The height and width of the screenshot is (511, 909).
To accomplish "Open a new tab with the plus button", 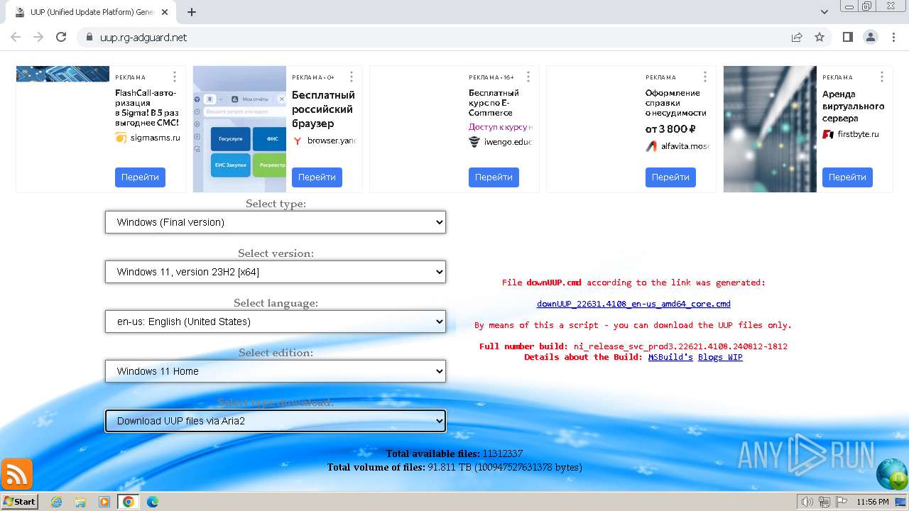I will pyautogui.click(x=192, y=12).
